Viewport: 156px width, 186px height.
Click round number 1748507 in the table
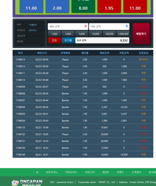tap(20, 100)
